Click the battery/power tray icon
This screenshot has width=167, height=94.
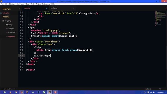point(148,92)
